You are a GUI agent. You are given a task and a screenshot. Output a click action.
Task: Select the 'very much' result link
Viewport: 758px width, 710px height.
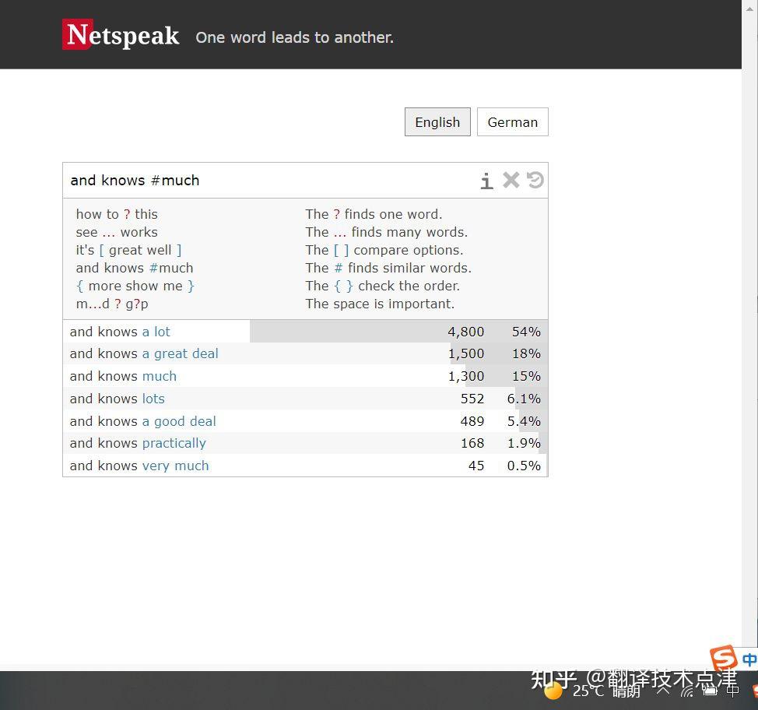[x=175, y=466]
